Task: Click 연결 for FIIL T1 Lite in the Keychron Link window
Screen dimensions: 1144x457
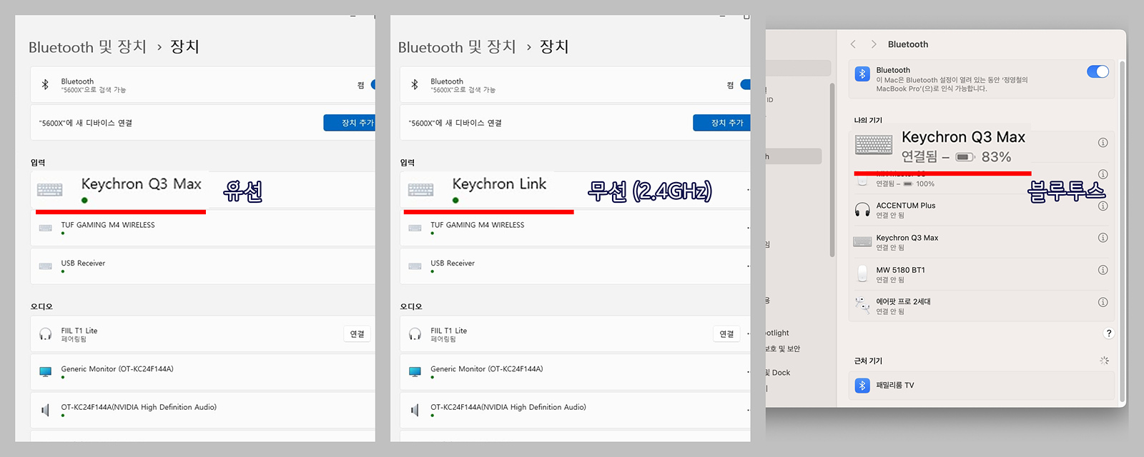Action: (x=727, y=334)
